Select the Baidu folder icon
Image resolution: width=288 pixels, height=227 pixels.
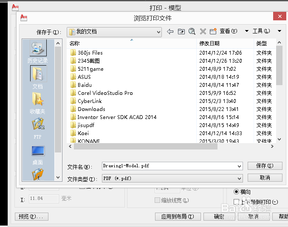(73, 85)
